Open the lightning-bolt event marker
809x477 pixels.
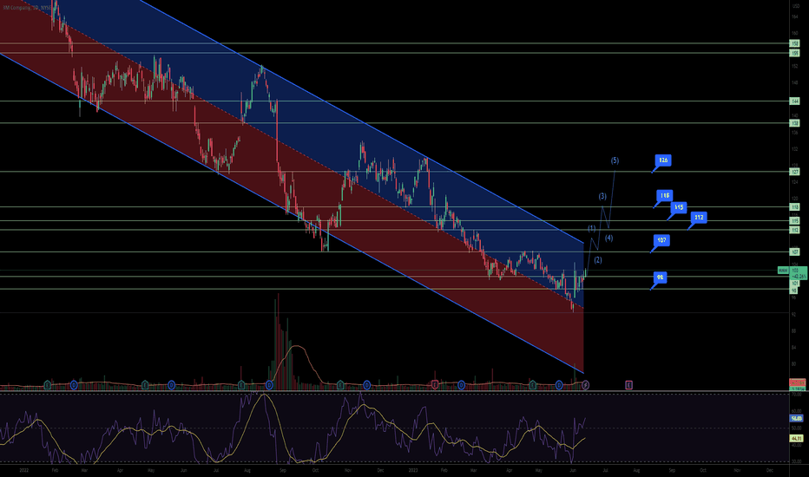click(x=586, y=385)
